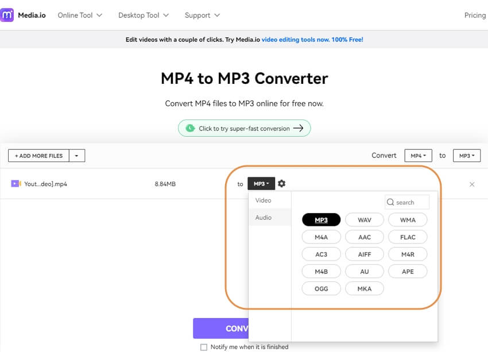Click the MP4 to MP3 Converter heading

[x=245, y=79]
